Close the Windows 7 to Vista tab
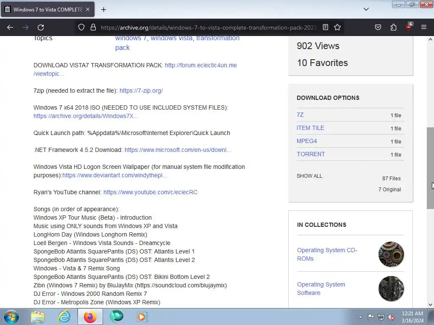Image resolution: width=434 pixels, height=325 pixels. pos(88,9)
